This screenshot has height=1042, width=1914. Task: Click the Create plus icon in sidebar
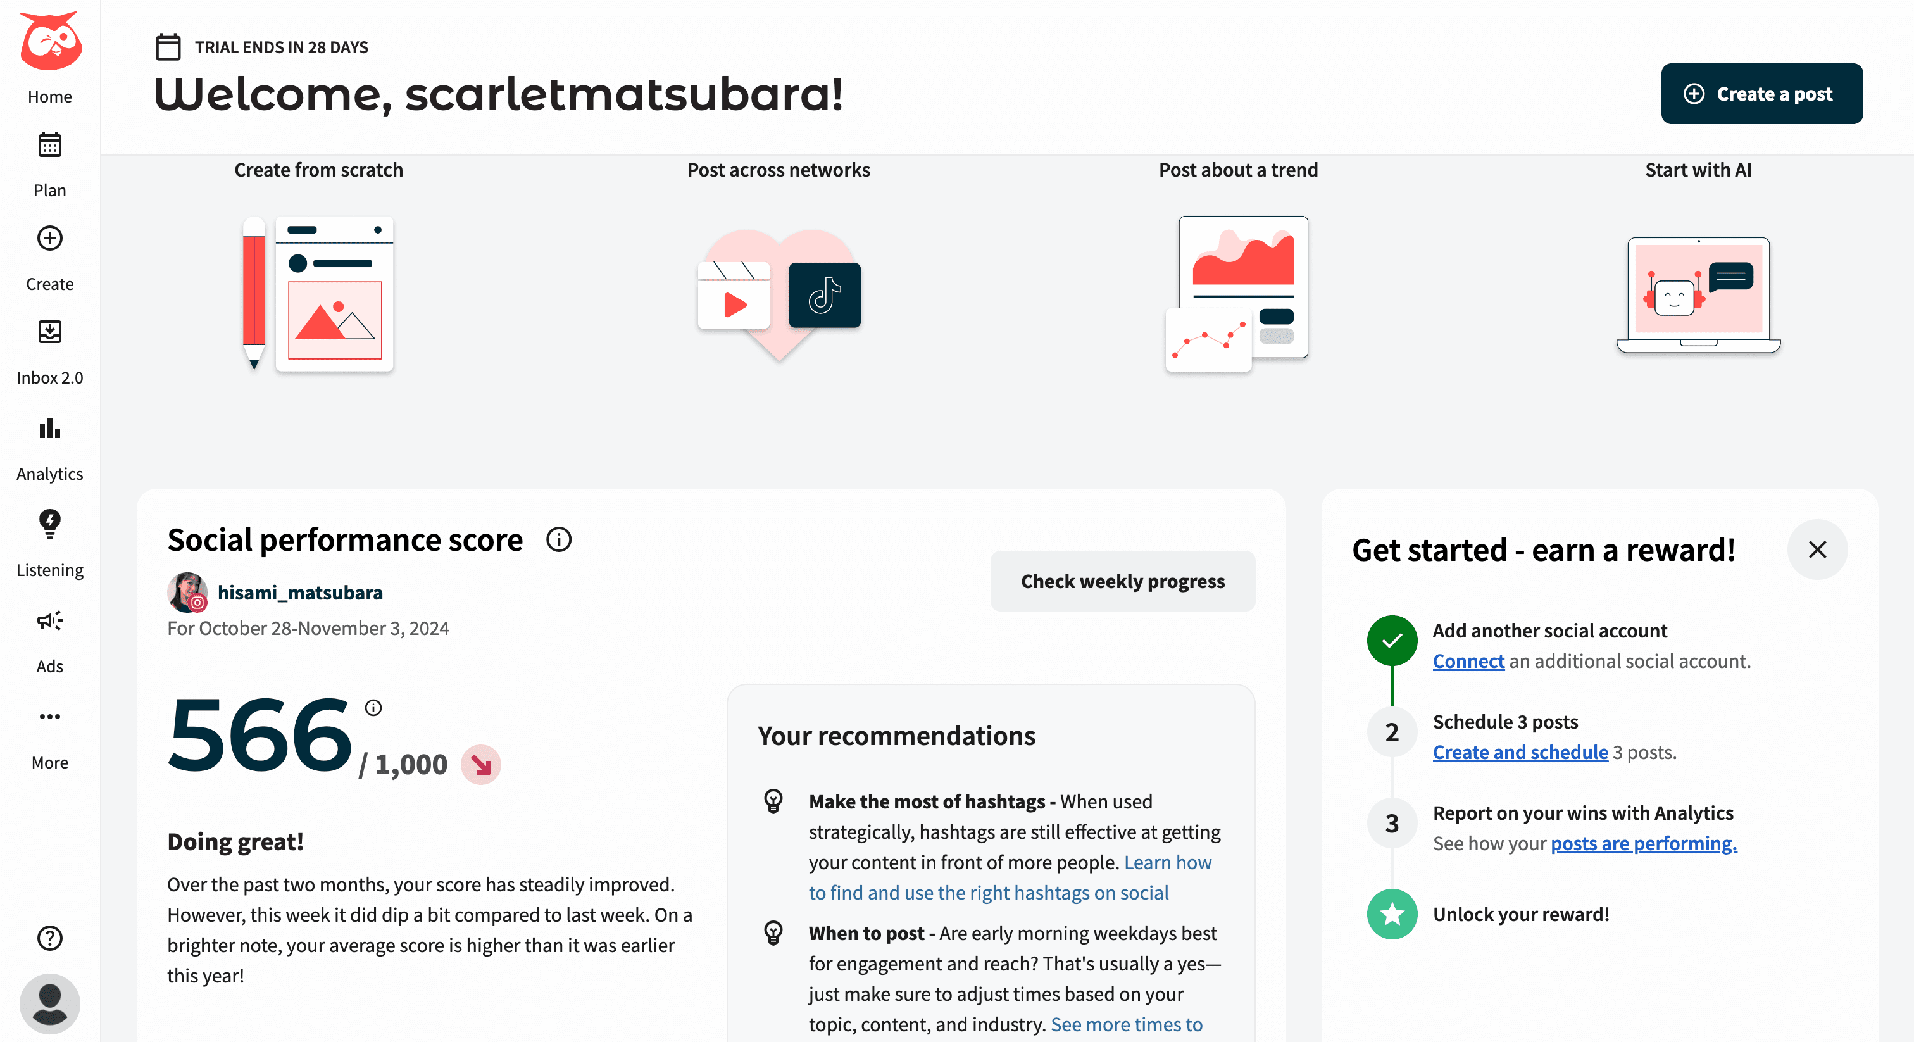coord(50,239)
